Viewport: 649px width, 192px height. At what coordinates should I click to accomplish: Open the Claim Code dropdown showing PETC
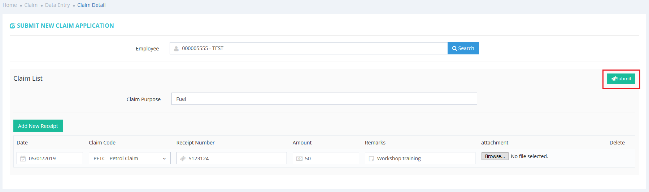point(130,158)
